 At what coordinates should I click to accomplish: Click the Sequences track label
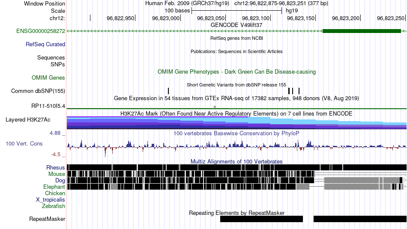coord(51,58)
